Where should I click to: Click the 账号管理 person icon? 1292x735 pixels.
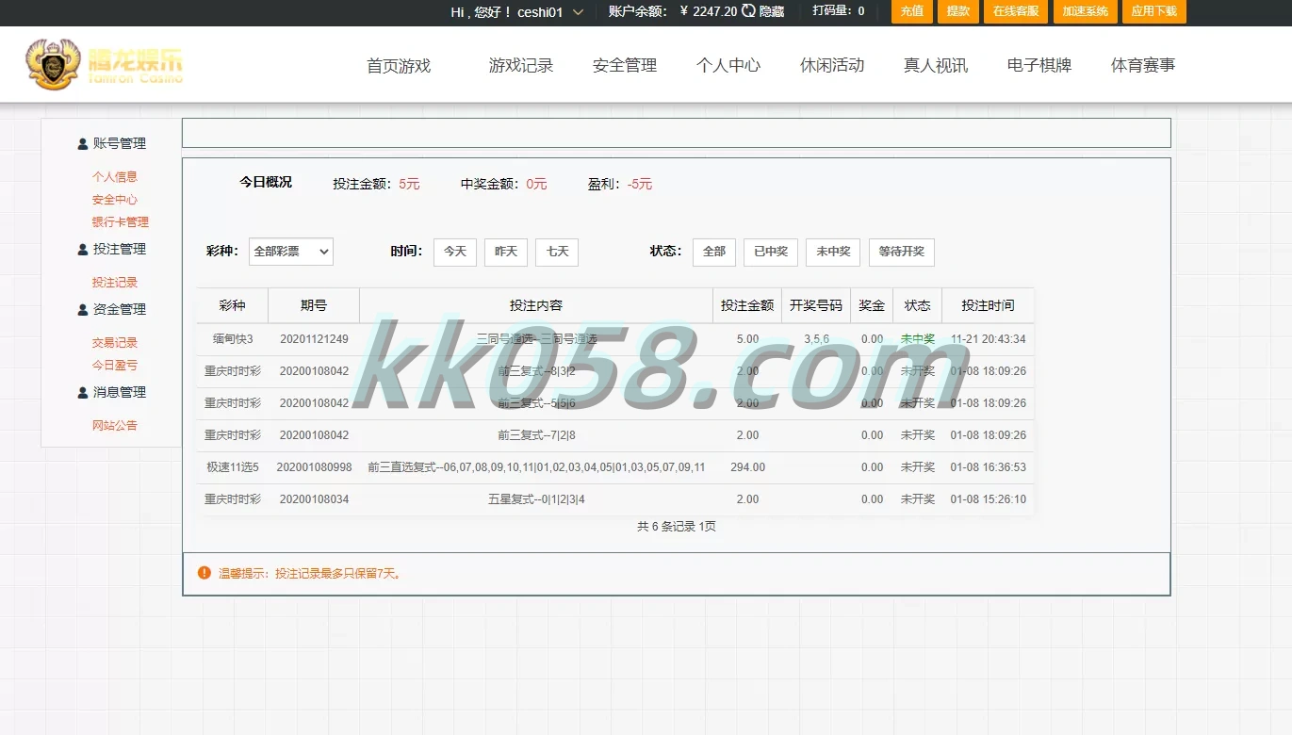(83, 144)
